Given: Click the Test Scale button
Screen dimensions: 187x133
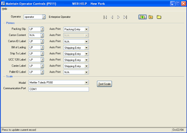Looking at the screenshot, I should (x=104, y=84).
